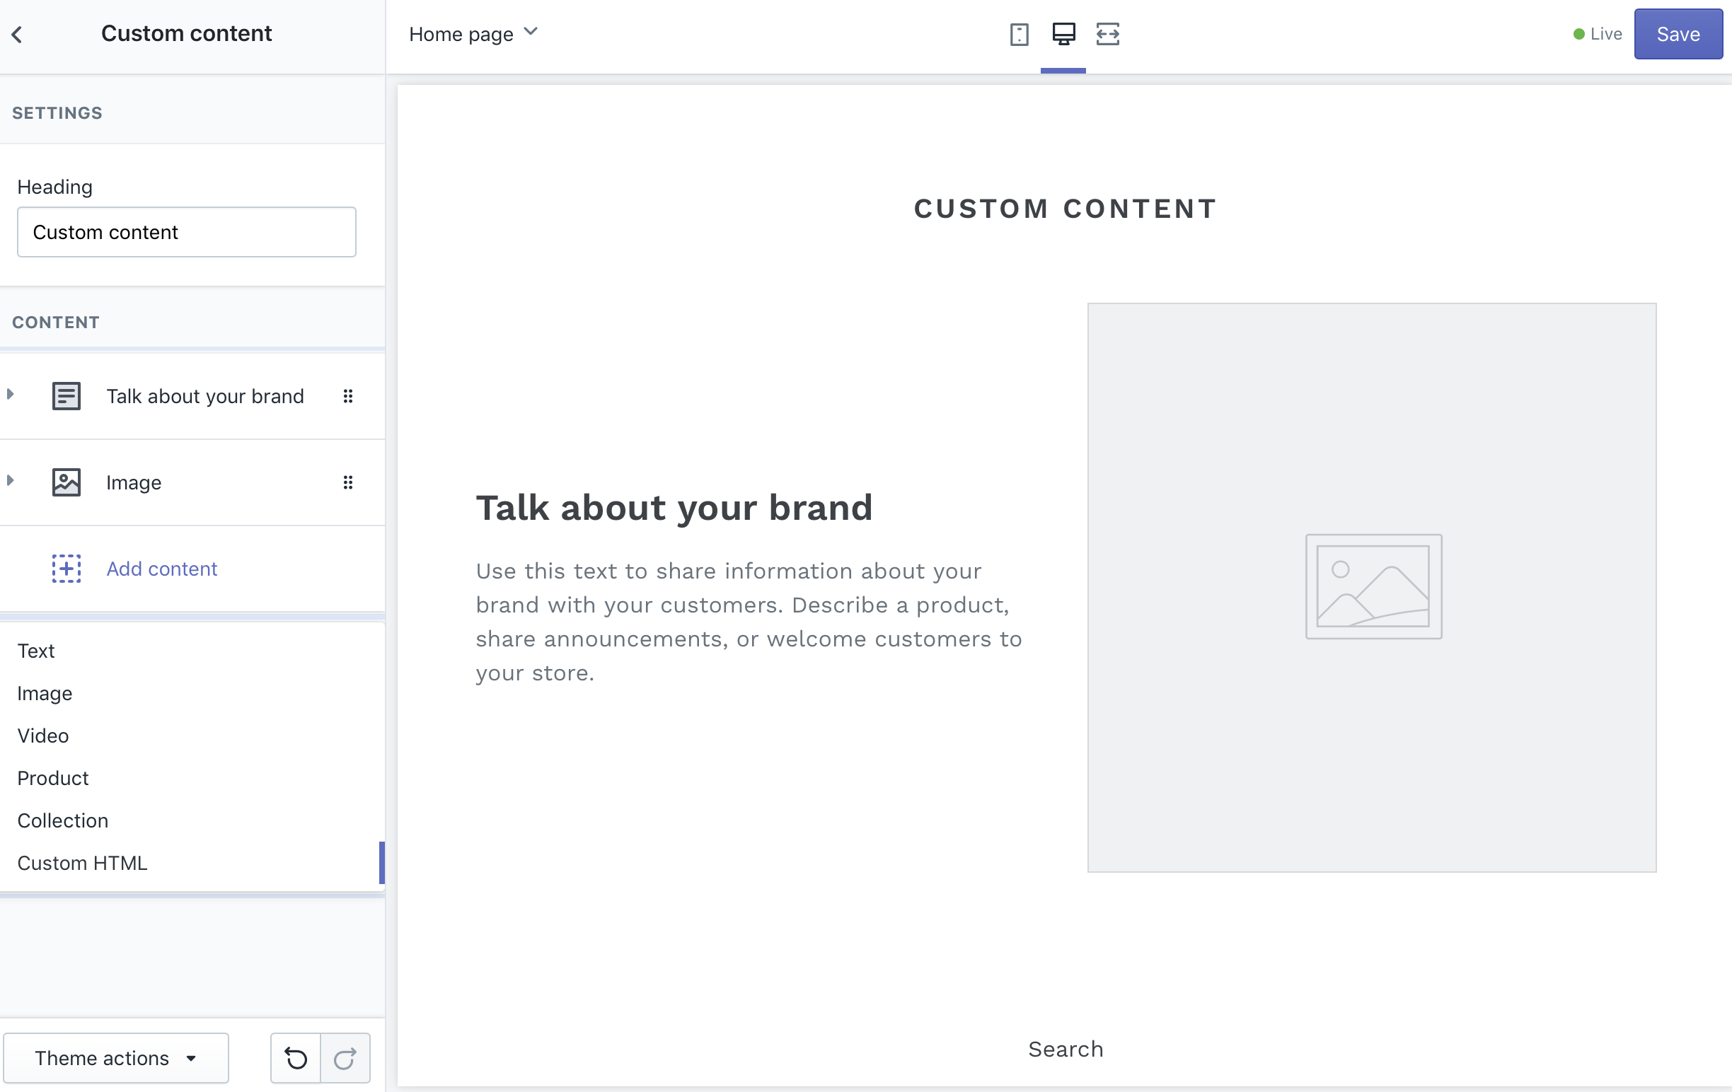1732x1092 pixels.
Task: Open the Home page dropdown
Action: pyautogui.click(x=473, y=34)
